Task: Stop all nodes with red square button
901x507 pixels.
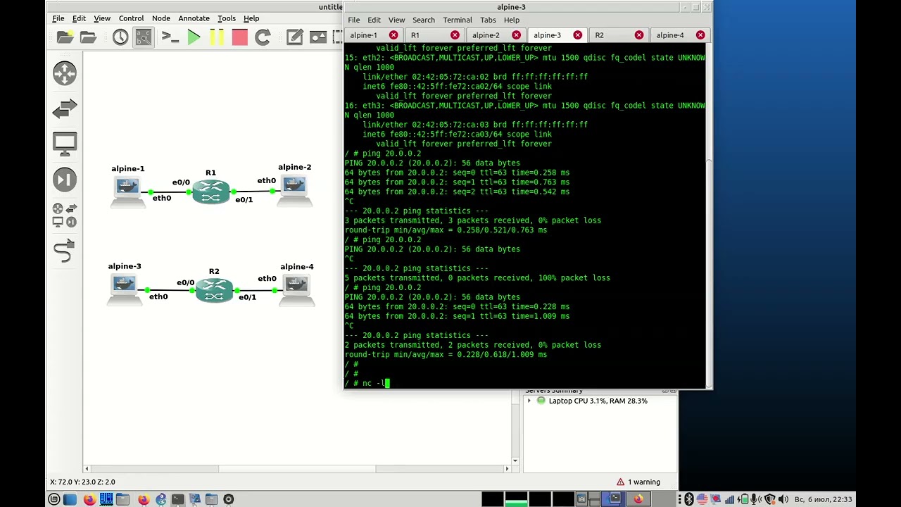Action: click(x=239, y=37)
